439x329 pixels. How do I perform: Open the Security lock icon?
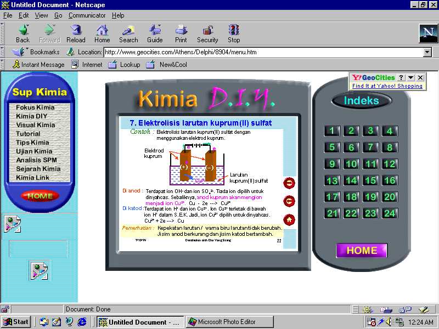[x=207, y=33]
